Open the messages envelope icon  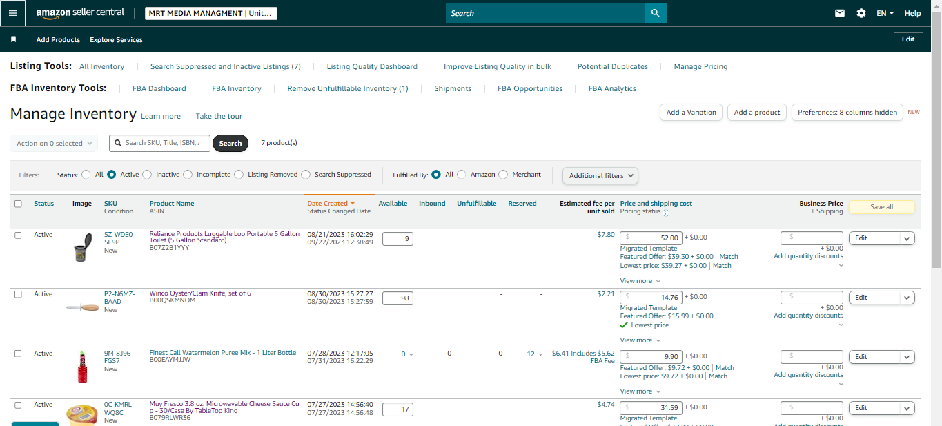[840, 13]
